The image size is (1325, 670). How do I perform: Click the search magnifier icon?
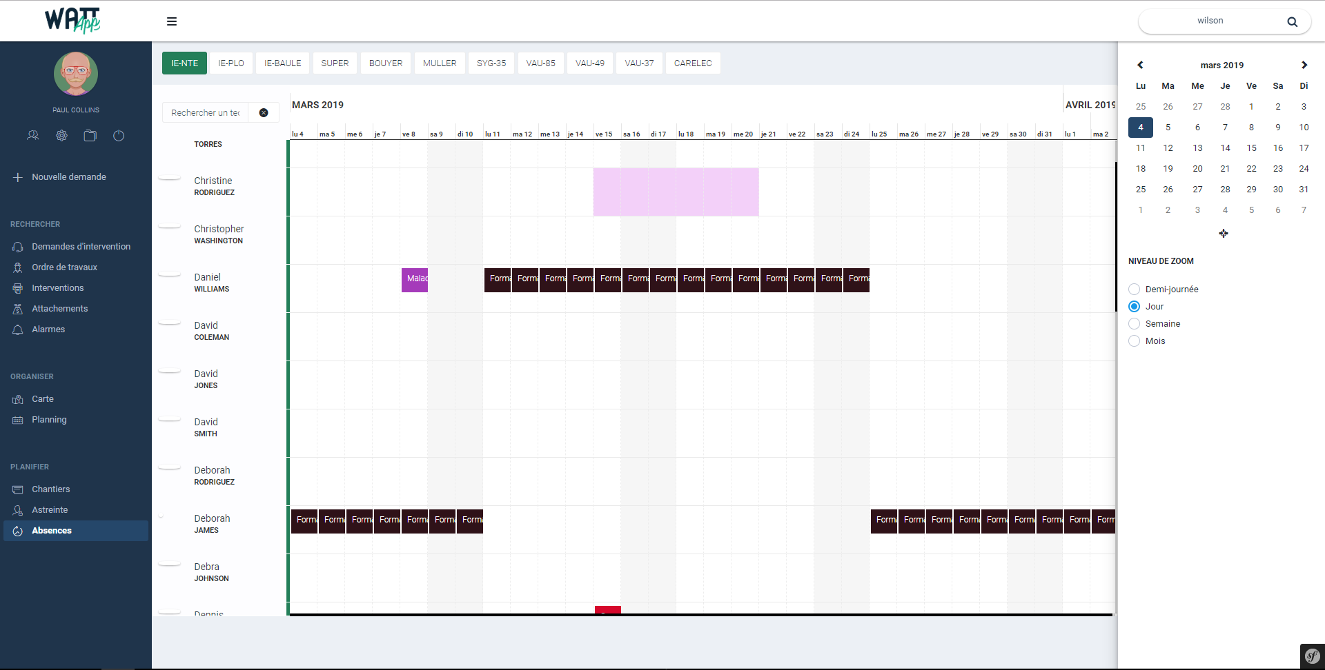coord(1292,21)
